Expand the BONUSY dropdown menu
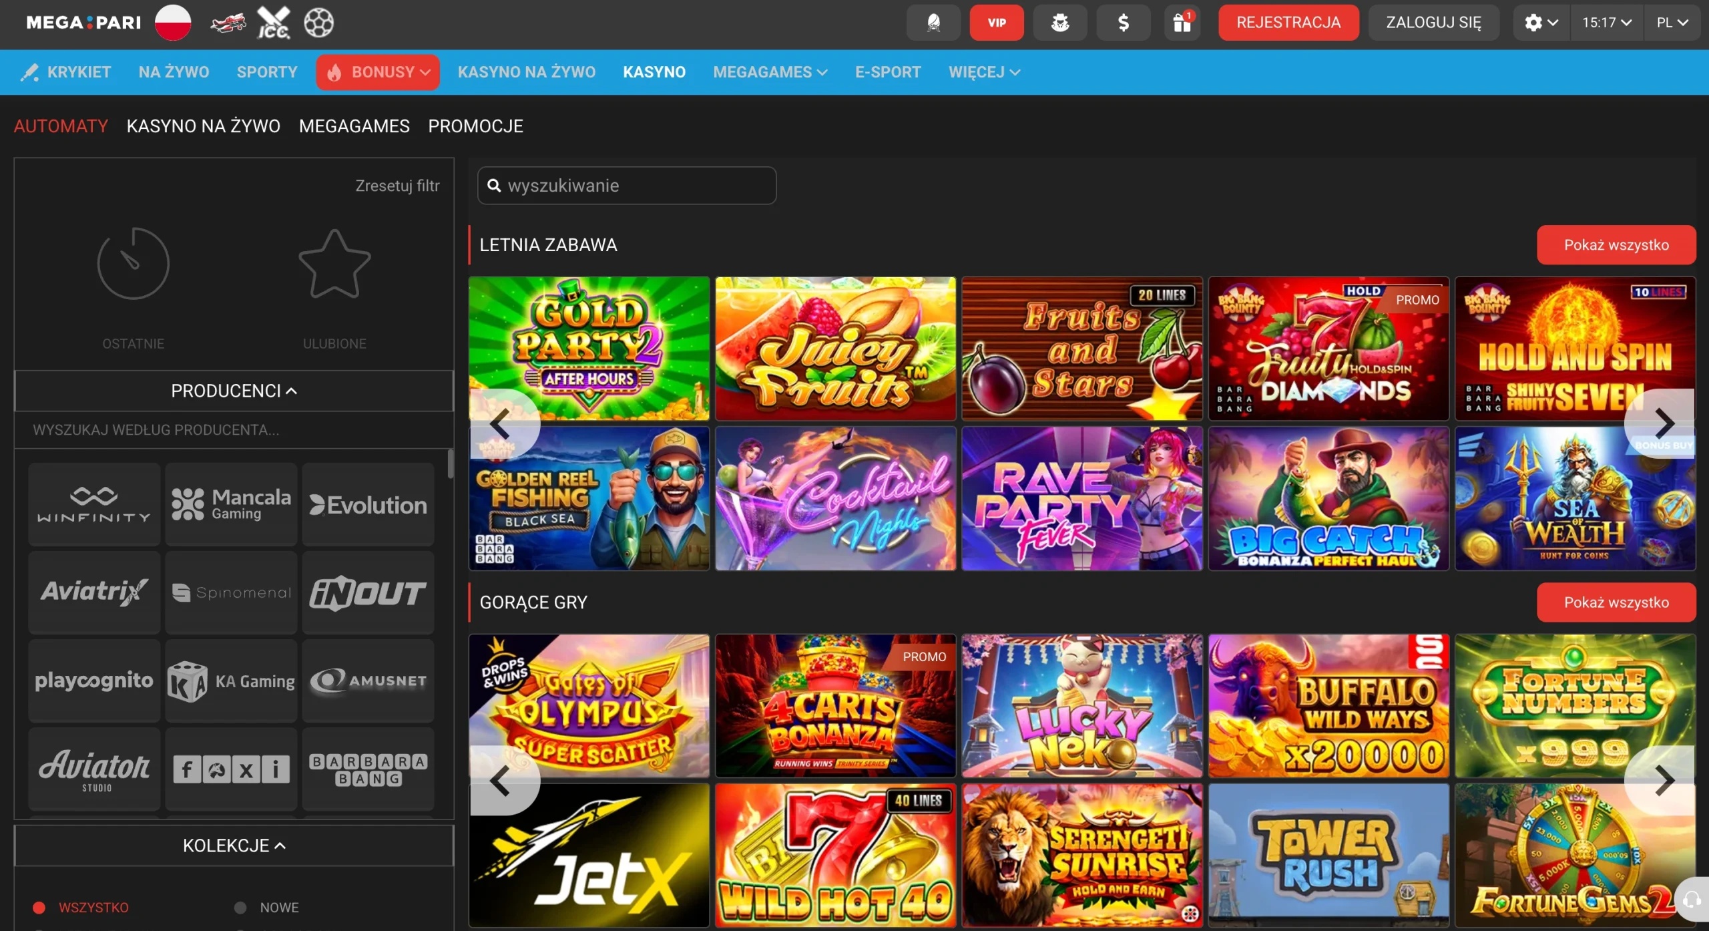 [378, 72]
